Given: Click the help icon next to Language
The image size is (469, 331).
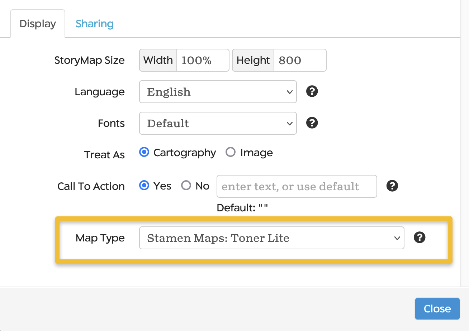Looking at the screenshot, I should (312, 92).
